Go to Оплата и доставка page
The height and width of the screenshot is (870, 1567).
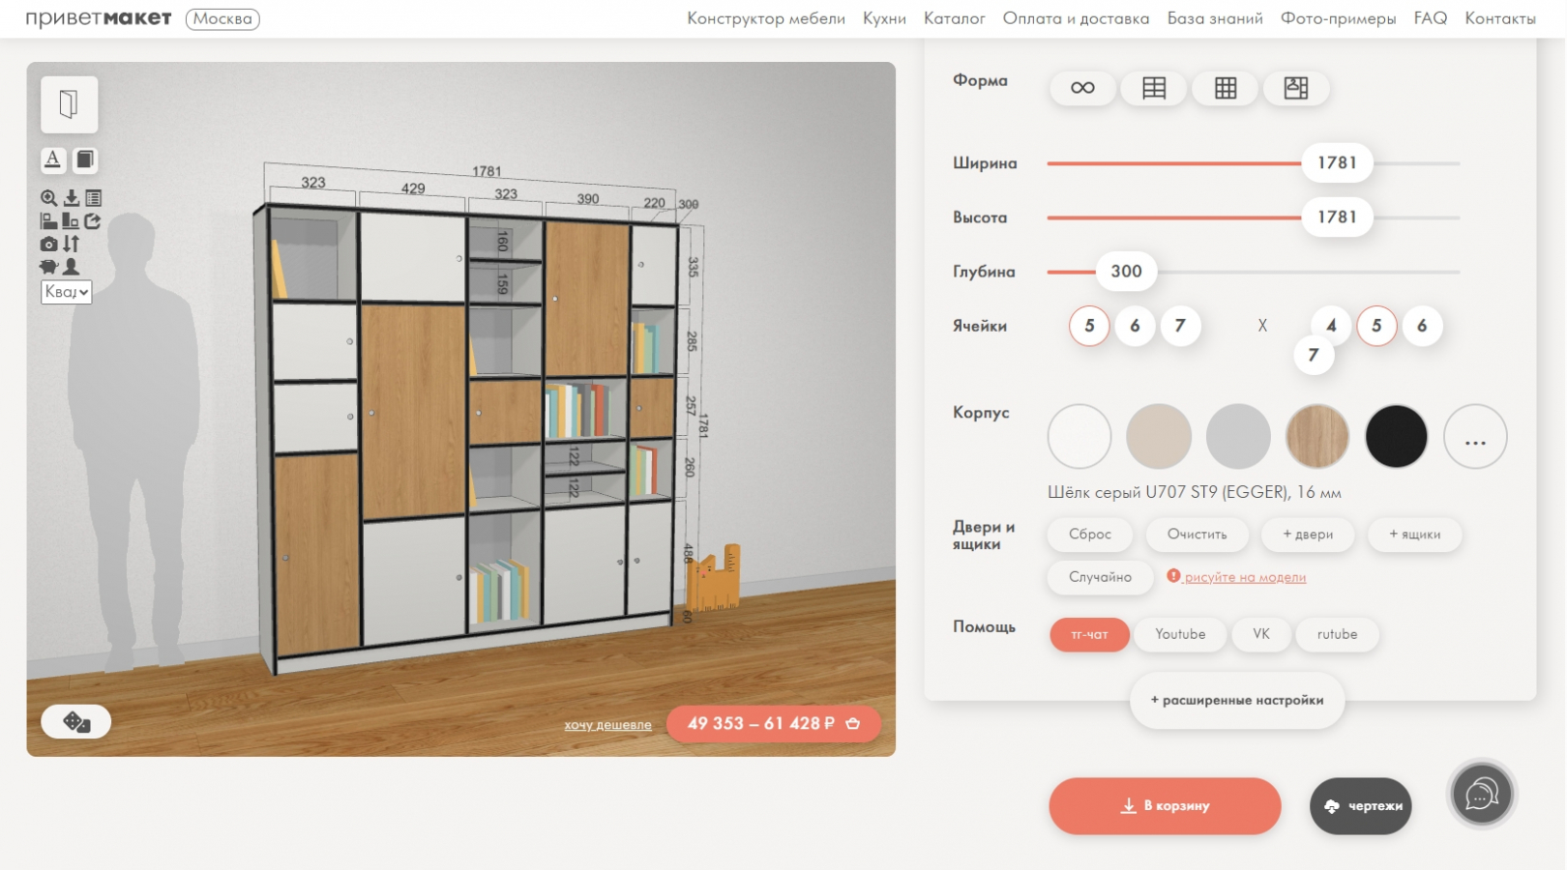click(1076, 18)
